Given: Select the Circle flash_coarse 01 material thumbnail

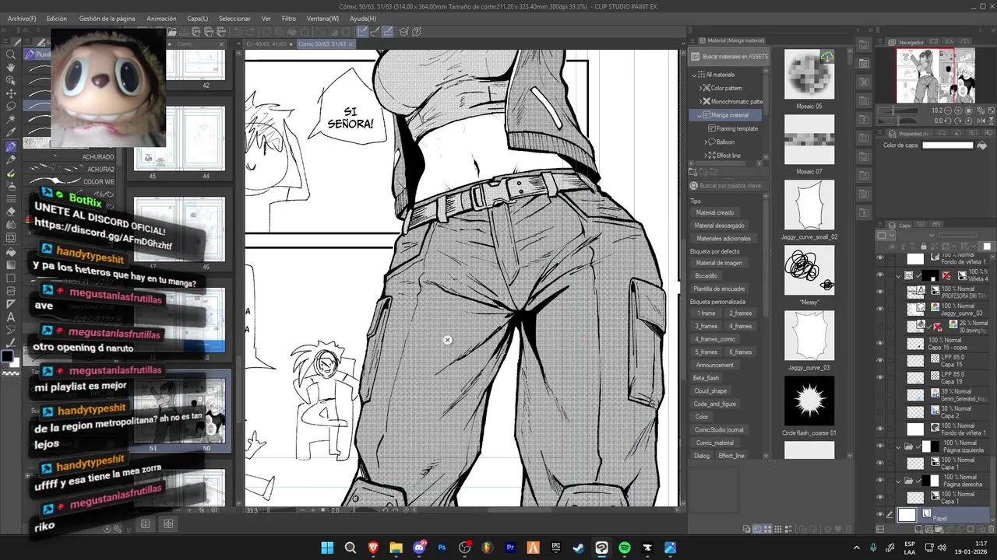Looking at the screenshot, I should pyautogui.click(x=809, y=401).
